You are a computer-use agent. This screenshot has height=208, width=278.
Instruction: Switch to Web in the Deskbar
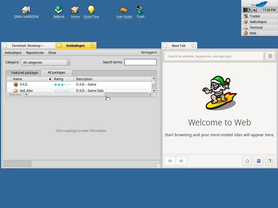point(260,33)
